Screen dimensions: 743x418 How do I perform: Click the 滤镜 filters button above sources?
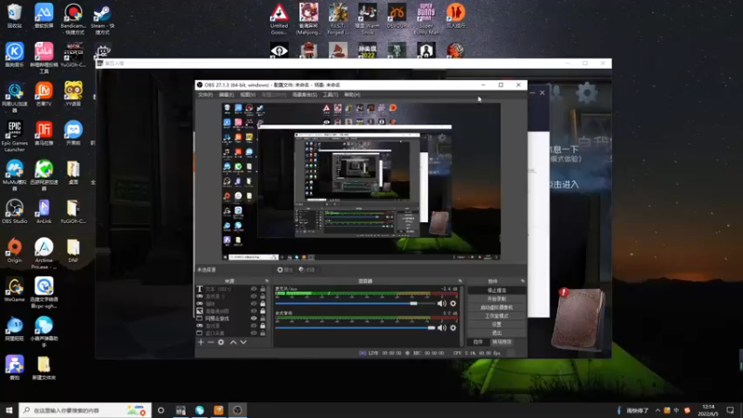pos(307,269)
